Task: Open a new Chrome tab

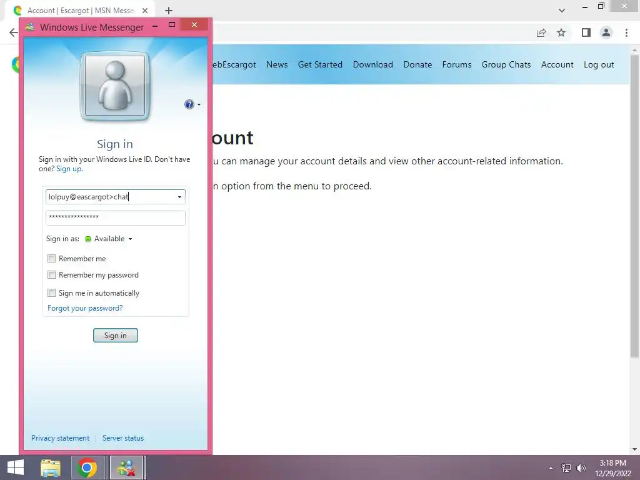Action: [x=169, y=11]
